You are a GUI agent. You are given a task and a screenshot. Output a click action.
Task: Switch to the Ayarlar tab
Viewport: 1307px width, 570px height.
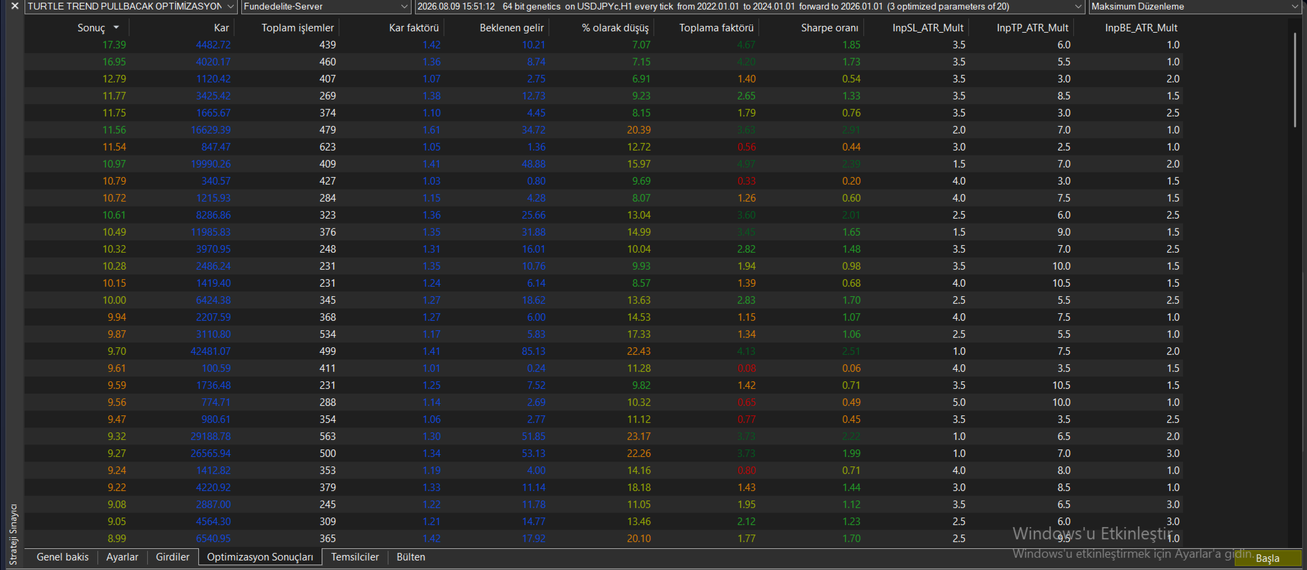(x=122, y=557)
